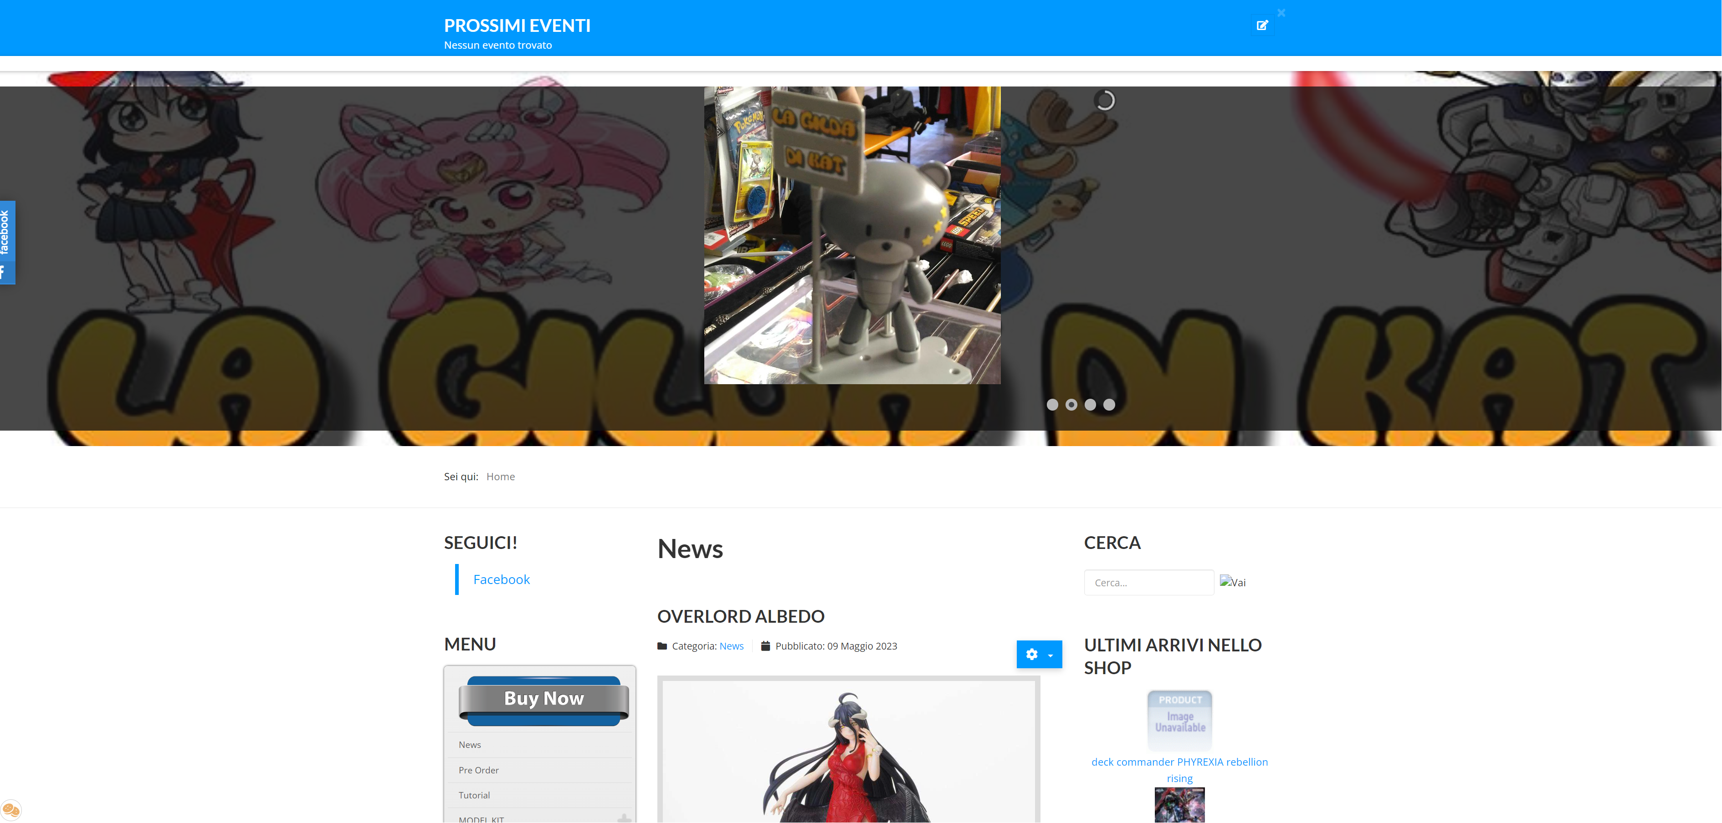This screenshot has height=823, width=1722.
Task: Open the cookie consent icon
Action: (10, 810)
